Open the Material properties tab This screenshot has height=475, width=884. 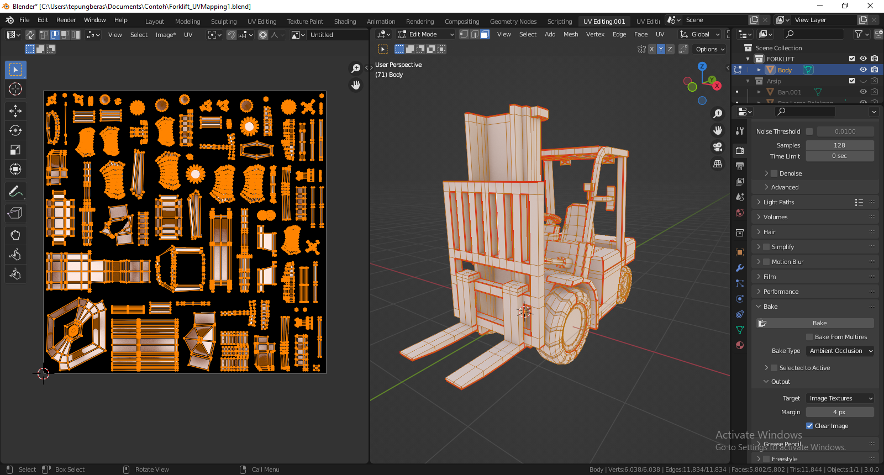coord(740,345)
